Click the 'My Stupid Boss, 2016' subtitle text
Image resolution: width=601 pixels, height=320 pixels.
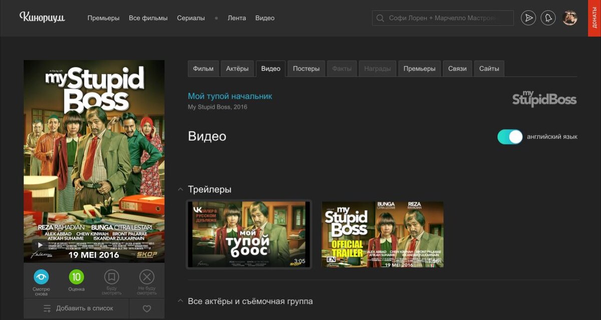pyautogui.click(x=217, y=107)
